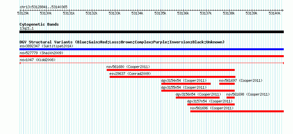Image resolution: width=293 pixels, height=134 pixels.
Task: Click the 53139k ruler position
Action: (x=252, y=13)
